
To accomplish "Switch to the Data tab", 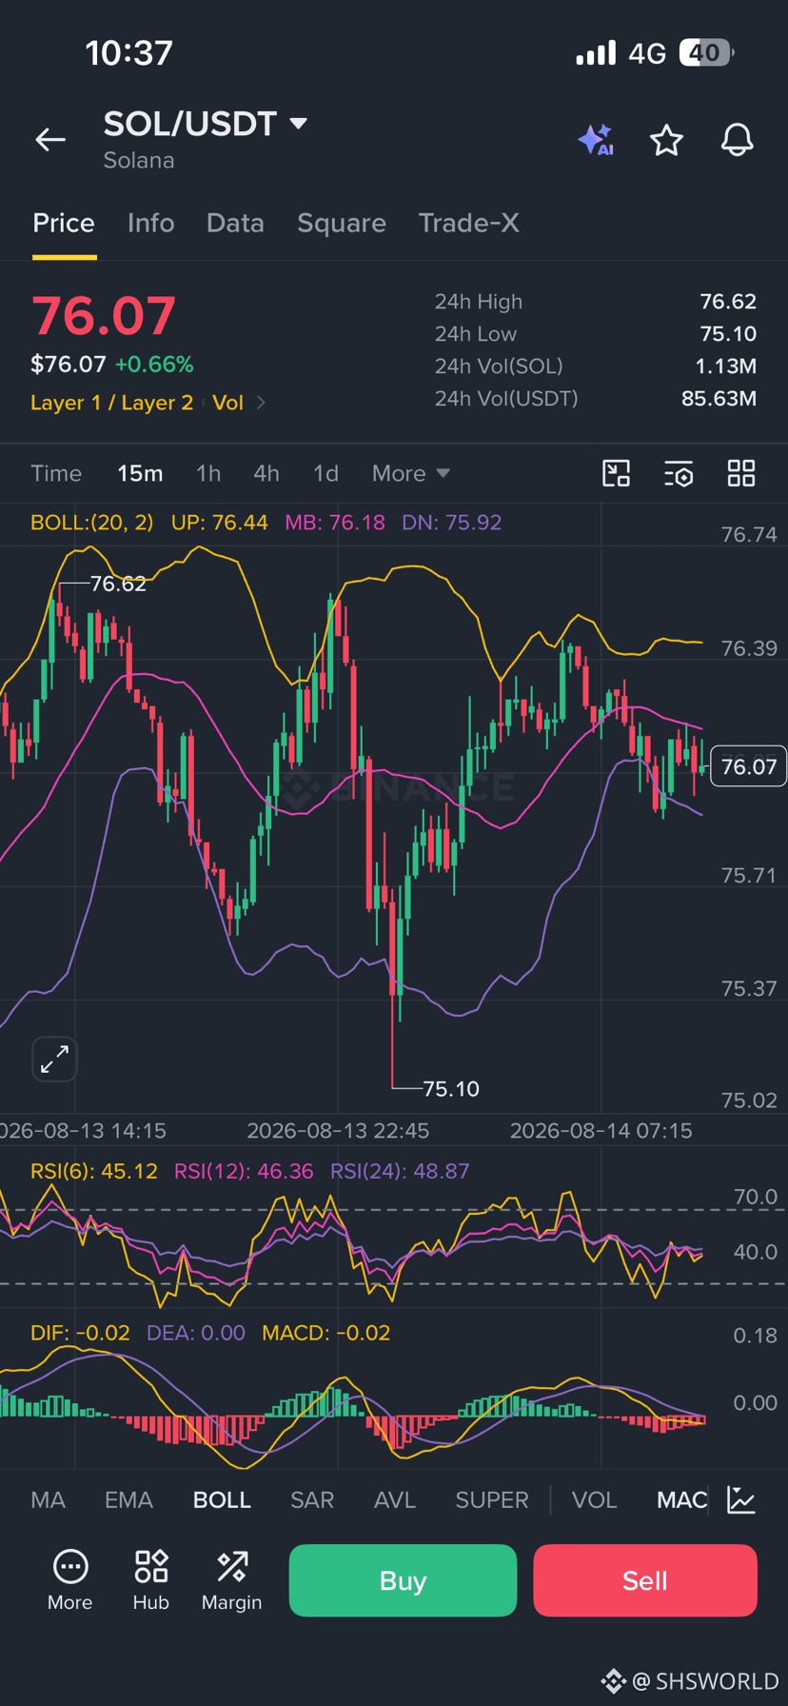I will pos(235,223).
